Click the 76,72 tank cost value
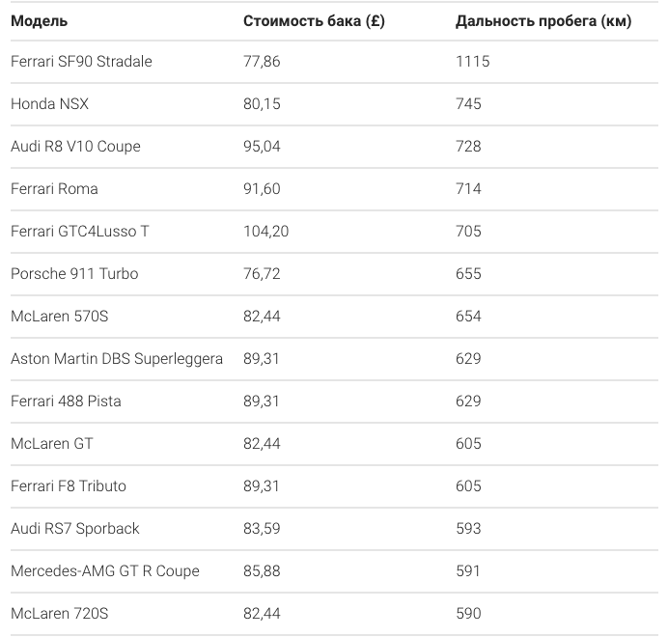The height and width of the screenshot is (637, 668). click(x=262, y=273)
